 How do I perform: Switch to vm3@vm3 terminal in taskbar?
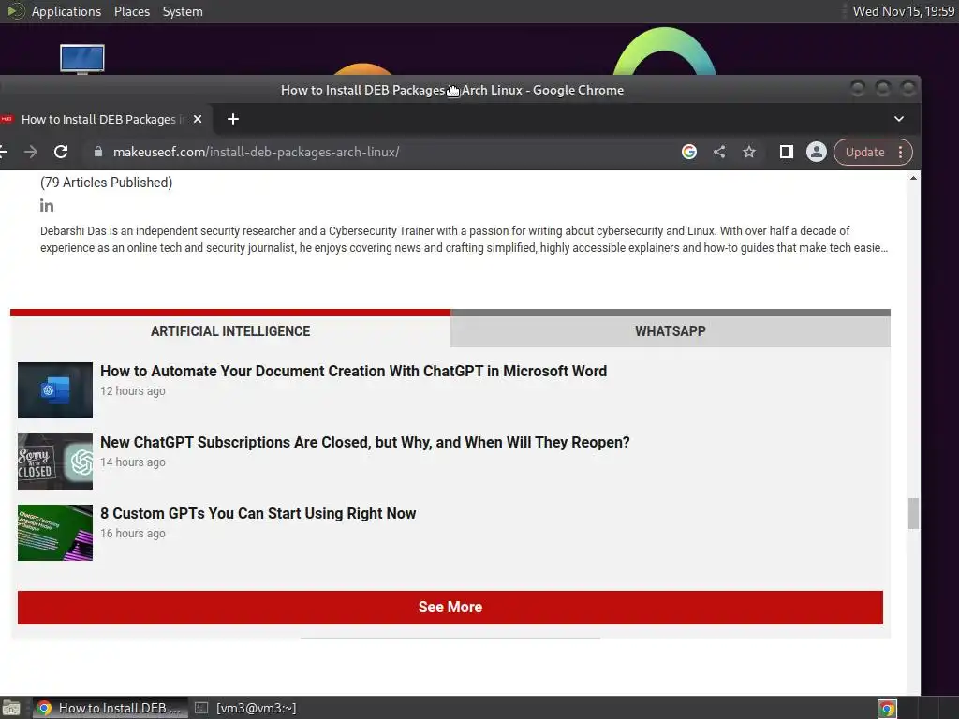pos(244,708)
